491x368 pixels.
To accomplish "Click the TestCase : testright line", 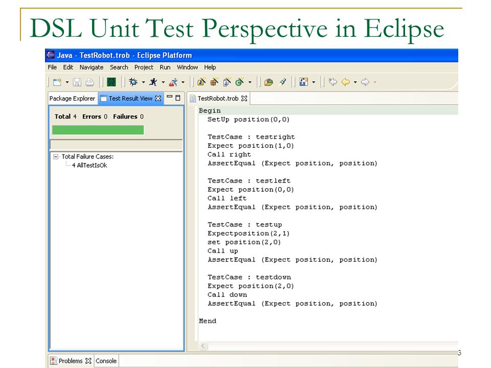I will pos(251,137).
